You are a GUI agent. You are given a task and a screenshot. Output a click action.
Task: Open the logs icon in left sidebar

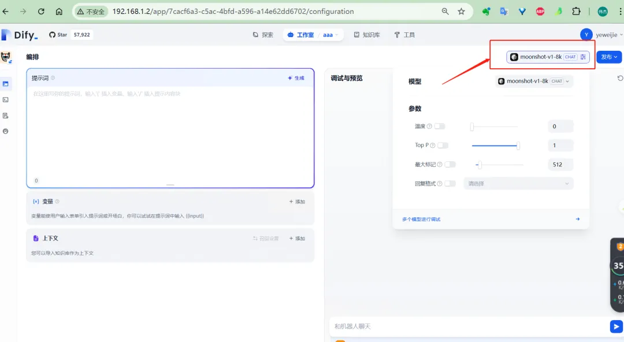tap(6, 116)
